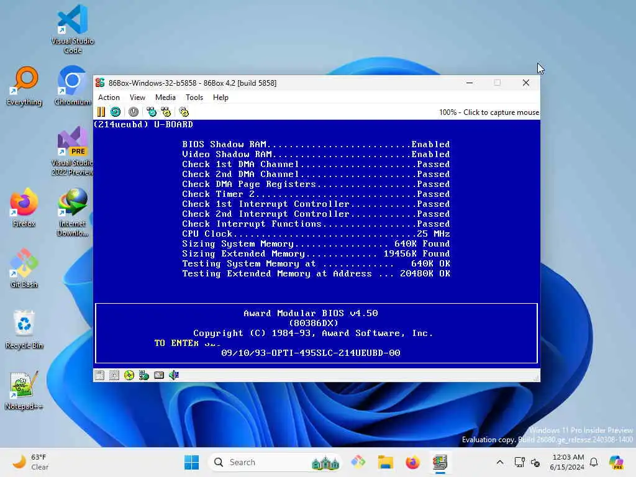Hard reset the emulated machine
Viewport: 636px width, 477px height.
click(x=116, y=112)
